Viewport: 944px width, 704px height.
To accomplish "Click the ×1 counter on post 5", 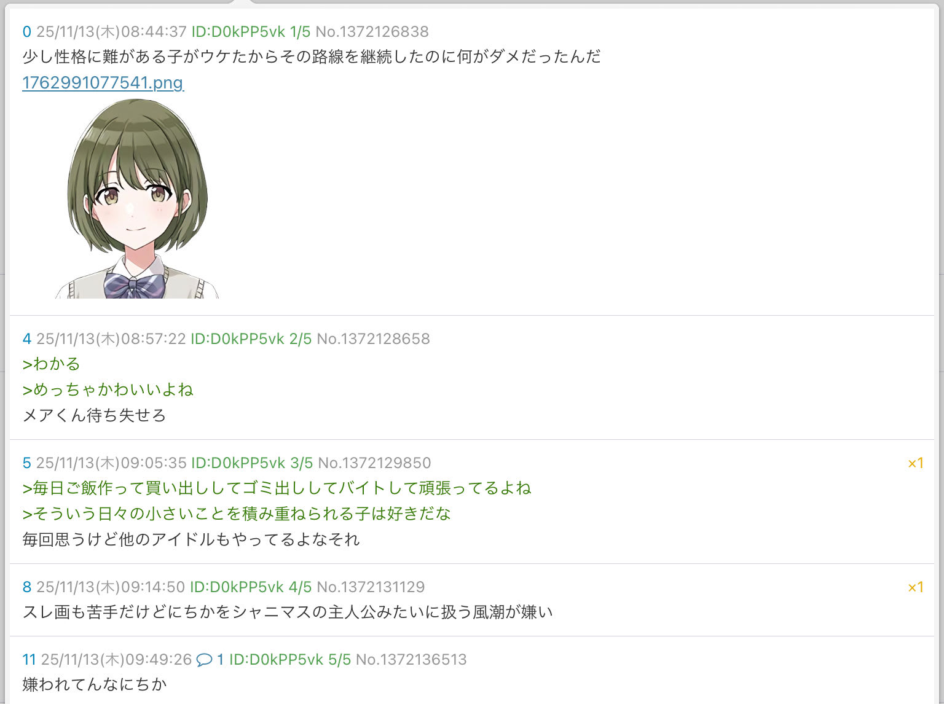I will pyautogui.click(x=916, y=463).
